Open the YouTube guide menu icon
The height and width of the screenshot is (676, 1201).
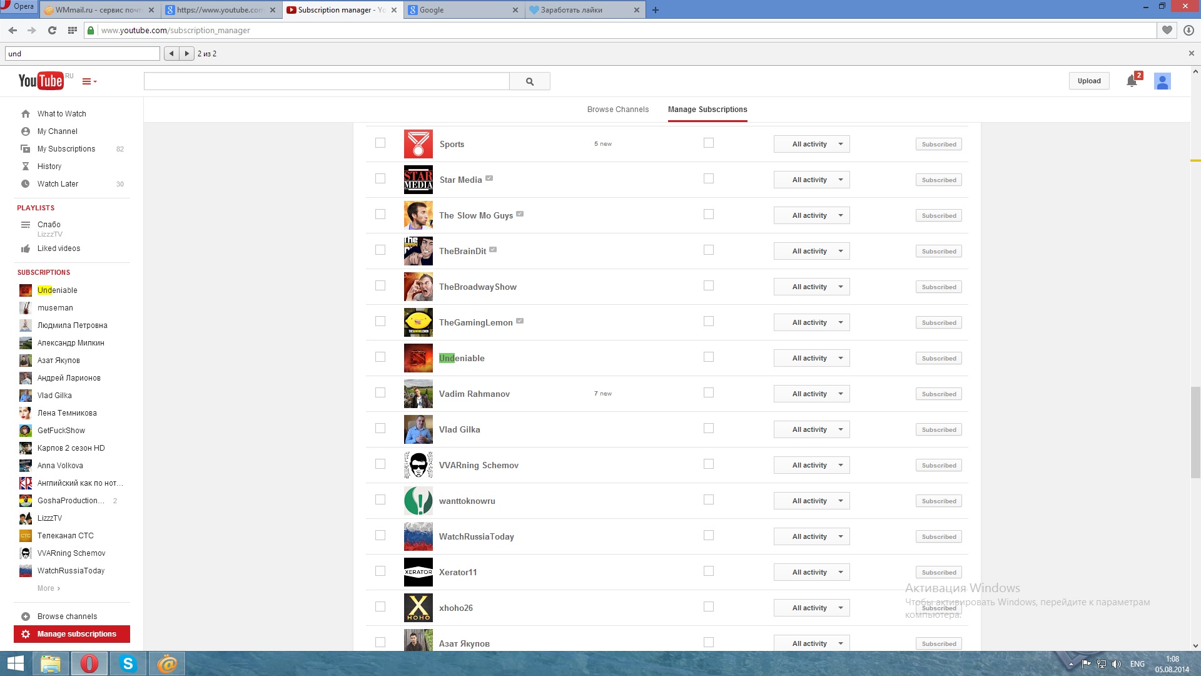pyautogui.click(x=89, y=81)
